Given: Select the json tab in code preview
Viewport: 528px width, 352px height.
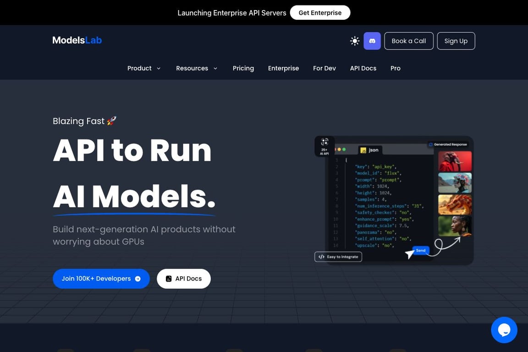Looking at the screenshot, I should coord(369,150).
